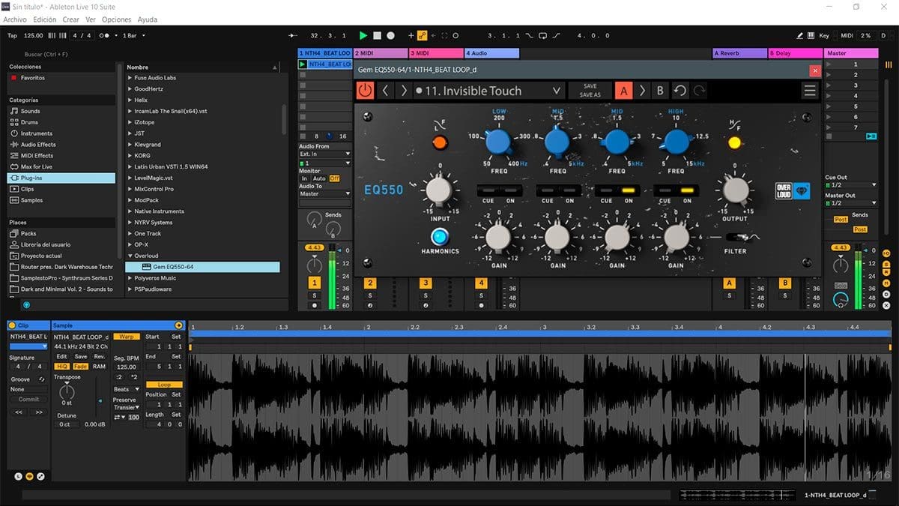This screenshot has height=506, width=899.
Task: Click the LOW band FREQ knob
Action: pyautogui.click(x=498, y=142)
